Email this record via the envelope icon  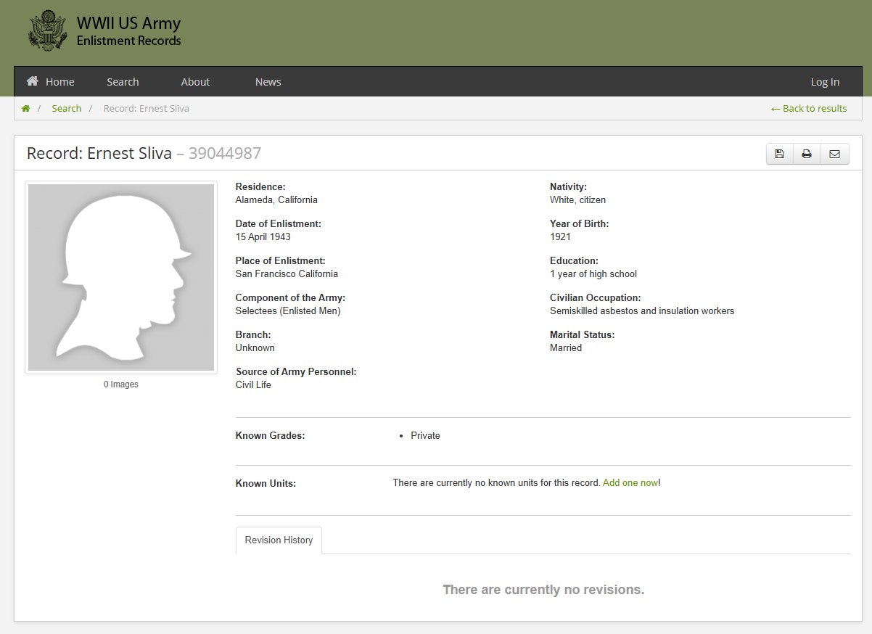(834, 154)
